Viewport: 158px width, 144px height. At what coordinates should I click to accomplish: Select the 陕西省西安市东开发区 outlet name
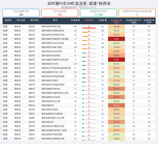(x=52, y=51)
